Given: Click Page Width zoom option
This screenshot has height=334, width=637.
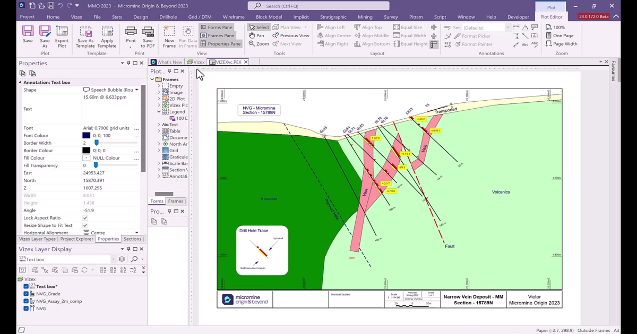Looking at the screenshot, I should click(562, 44).
